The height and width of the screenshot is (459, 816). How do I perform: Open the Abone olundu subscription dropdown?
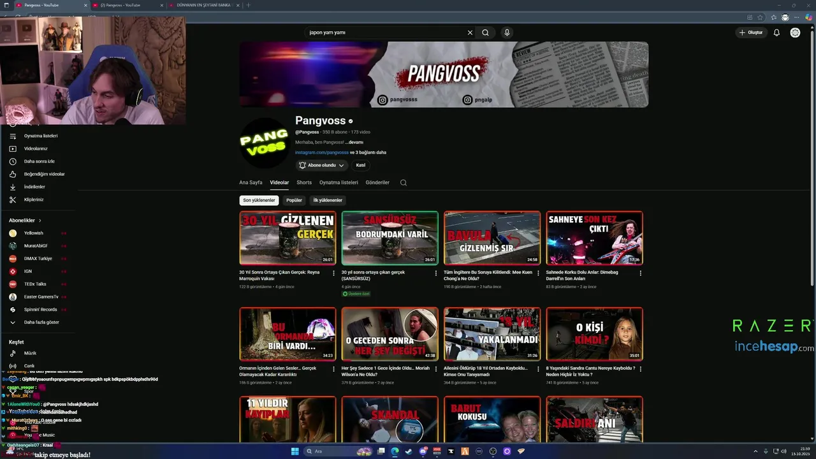(322, 165)
